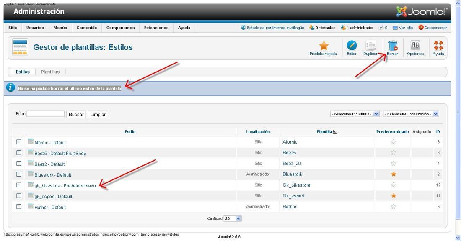The image size is (461, 241).
Task: Open the Seleccionar plantilla dropdown
Action: [x=355, y=114]
